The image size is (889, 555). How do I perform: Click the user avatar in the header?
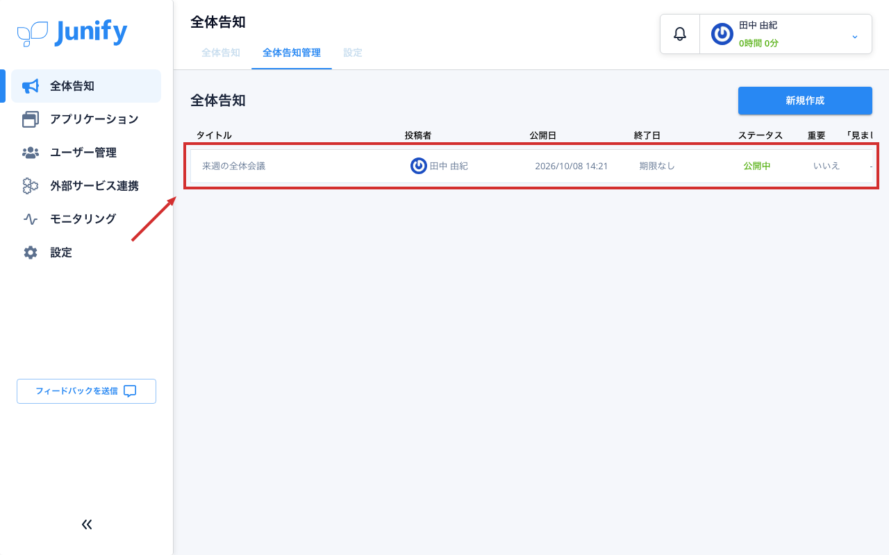pos(722,34)
